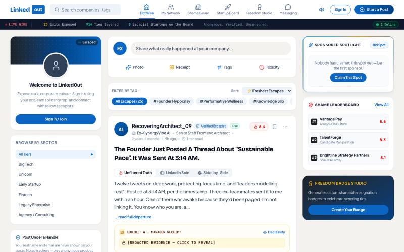This screenshot has width=404, height=252.
Task: Click ...read full departure link
Action: click(133, 217)
